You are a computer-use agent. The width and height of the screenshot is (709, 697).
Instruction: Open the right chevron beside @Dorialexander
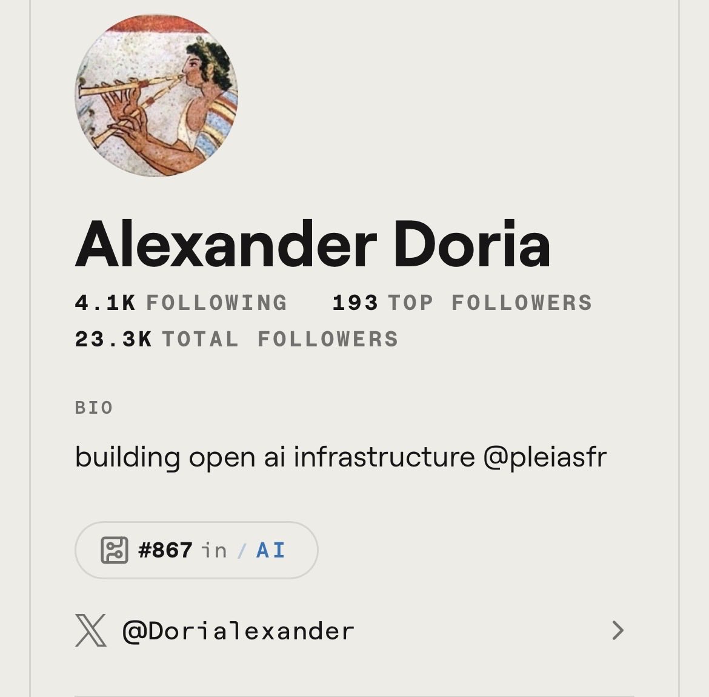[x=618, y=630]
